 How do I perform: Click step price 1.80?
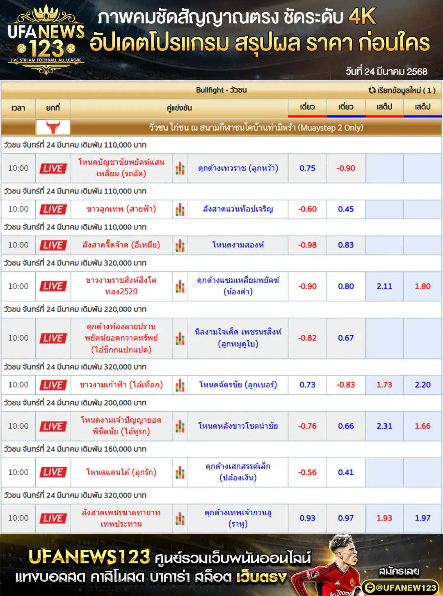pyautogui.click(x=422, y=286)
